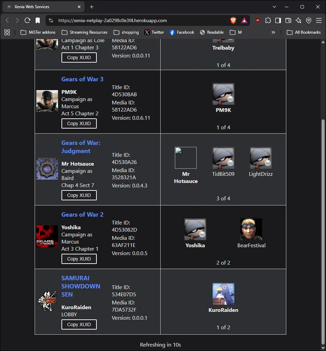Viewport: 326px width, 351px height.
Task: Open the tab search chevron dropdown
Action: click(x=274, y=7)
